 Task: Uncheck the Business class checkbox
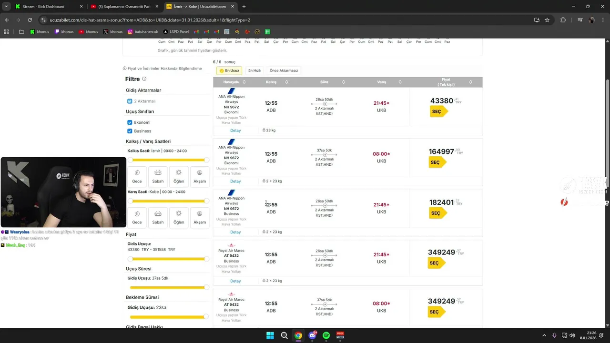[130, 131]
